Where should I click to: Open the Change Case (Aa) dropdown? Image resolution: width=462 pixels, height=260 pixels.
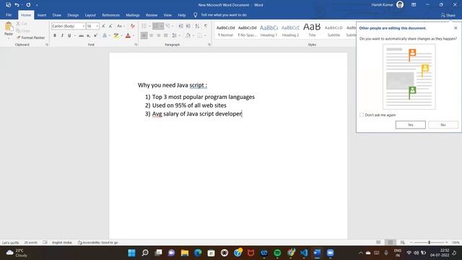121,26
